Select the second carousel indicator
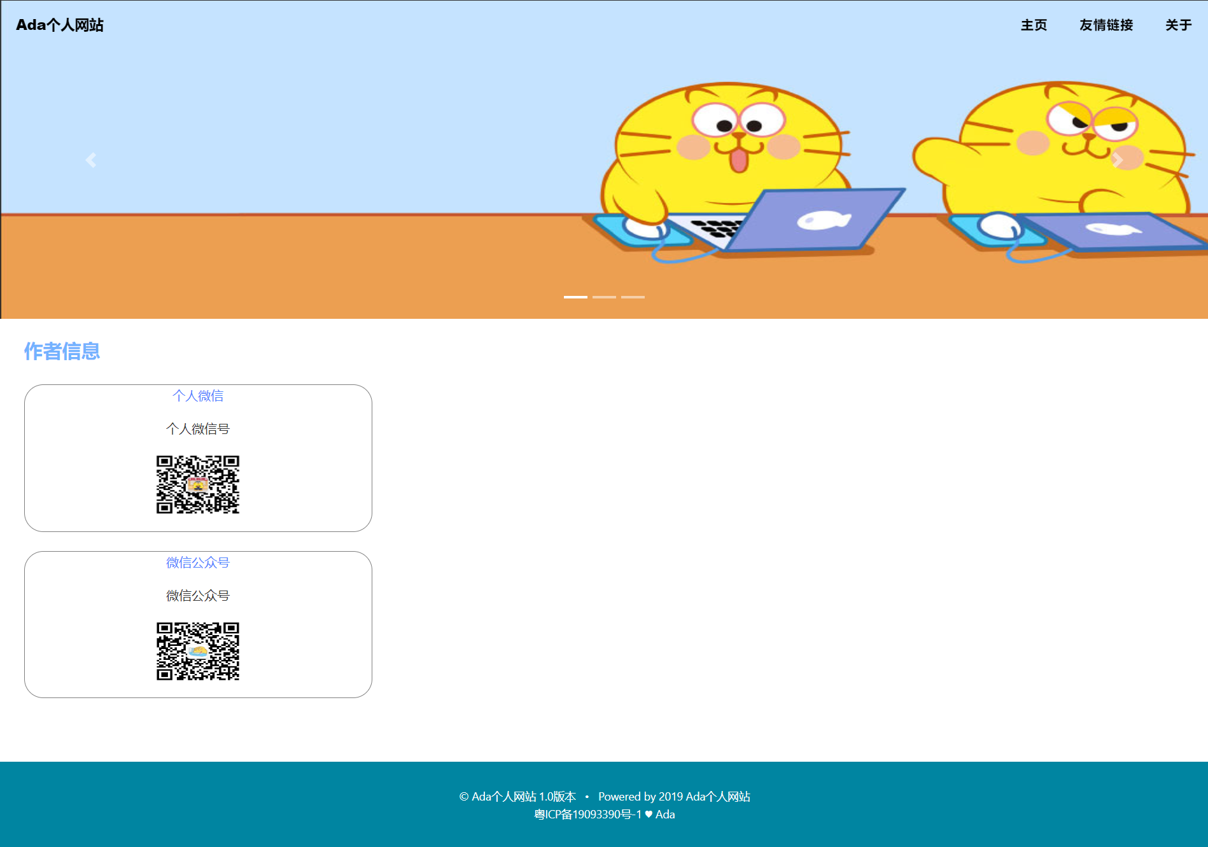 pyautogui.click(x=604, y=297)
